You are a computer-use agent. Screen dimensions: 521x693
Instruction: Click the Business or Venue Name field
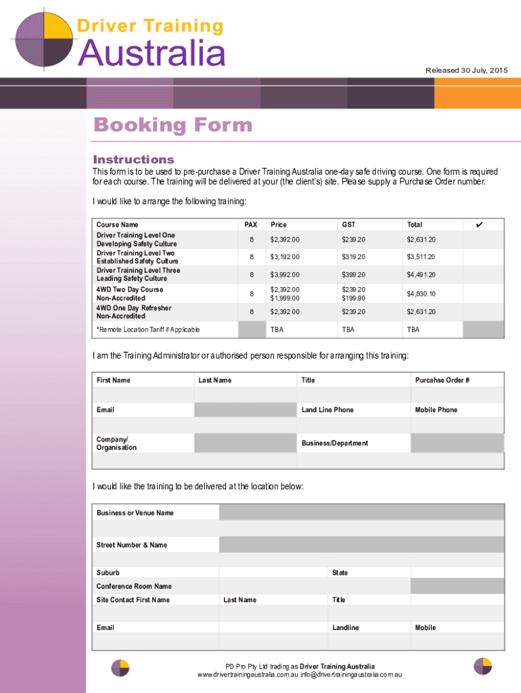pyautogui.click(x=361, y=512)
